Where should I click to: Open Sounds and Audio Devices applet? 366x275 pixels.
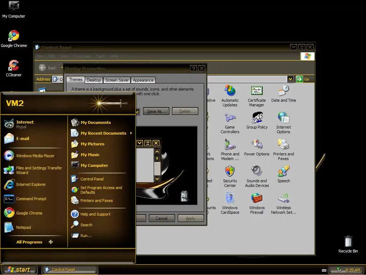click(257, 177)
